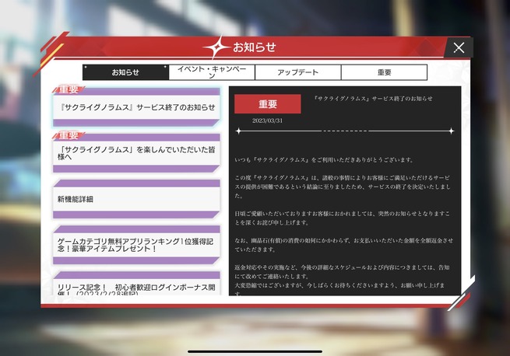Click the 2023/03/31 date text
Screen dimensions: 510x356
point(267,120)
